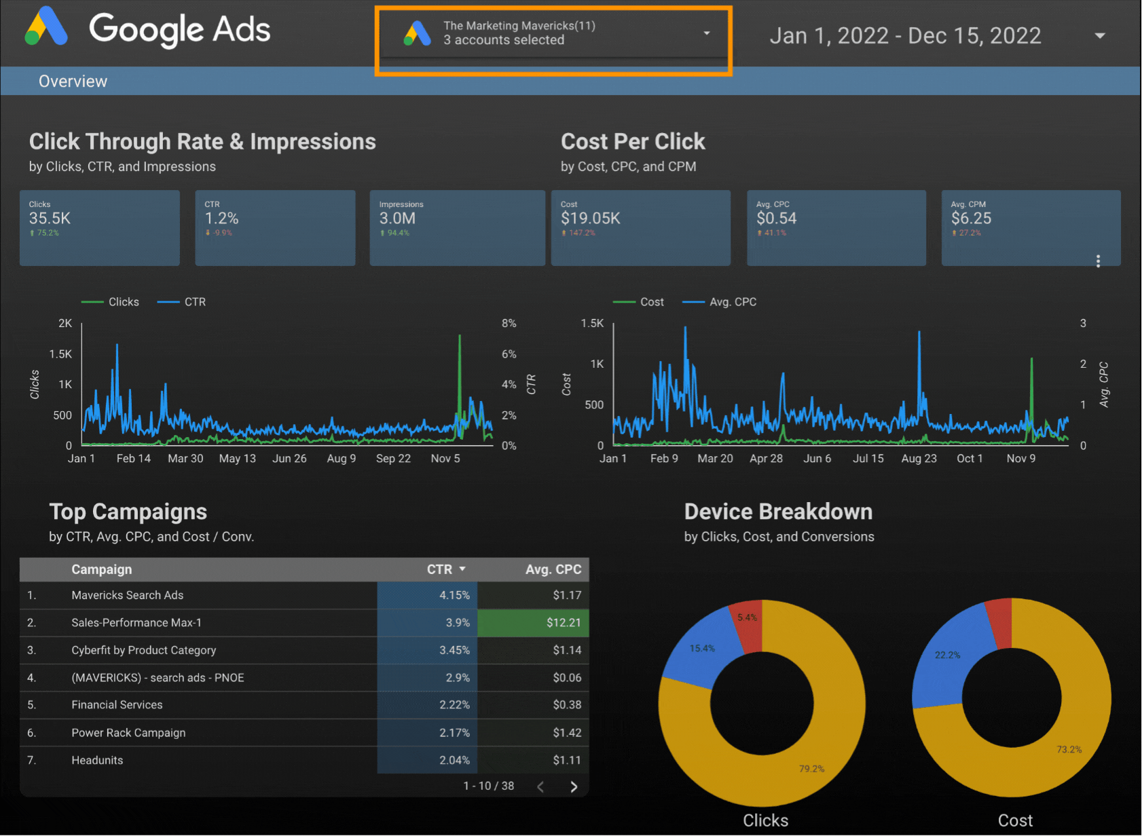Click the Google Ads logo icon
The image size is (1142, 836).
[x=46, y=27]
